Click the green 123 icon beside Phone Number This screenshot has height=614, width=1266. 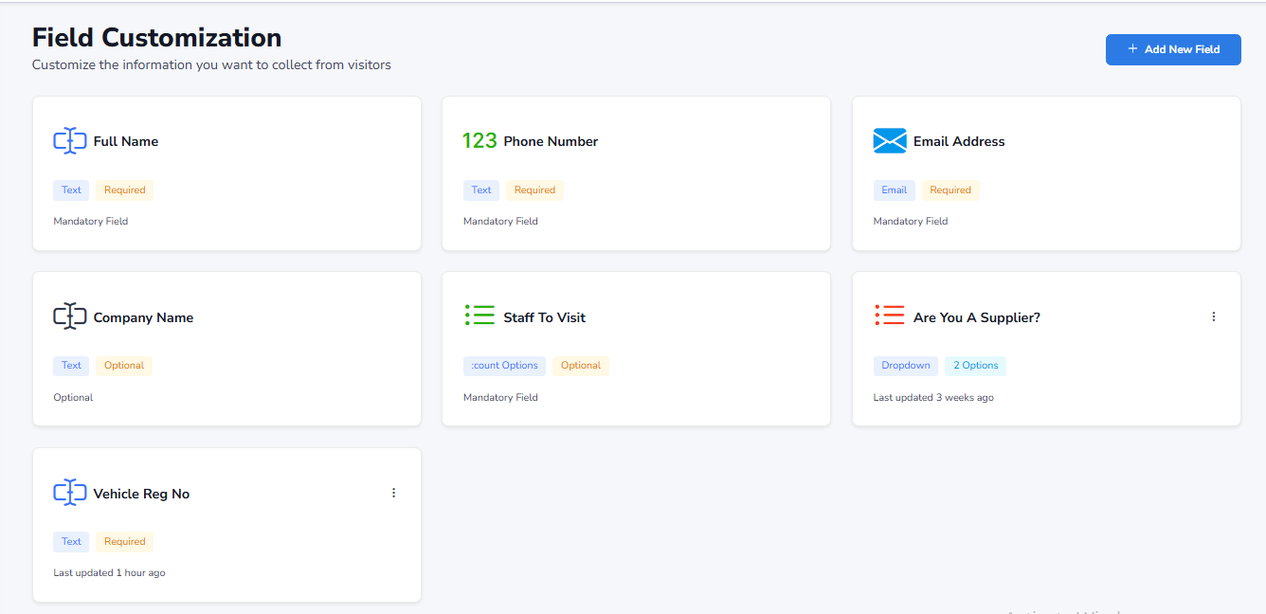[479, 141]
